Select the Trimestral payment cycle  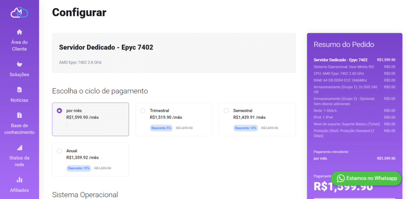coord(174,119)
